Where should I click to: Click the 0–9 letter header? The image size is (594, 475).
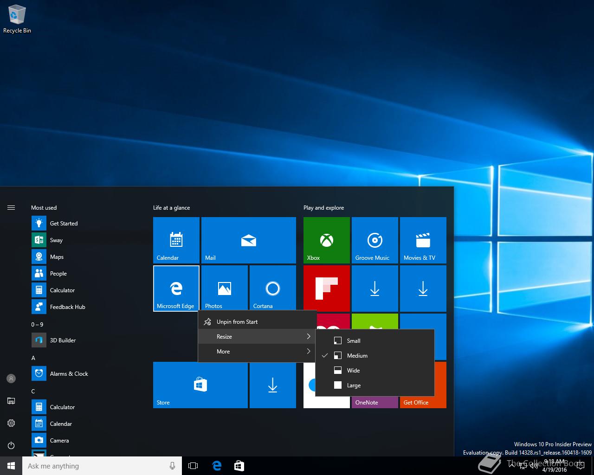point(37,324)
